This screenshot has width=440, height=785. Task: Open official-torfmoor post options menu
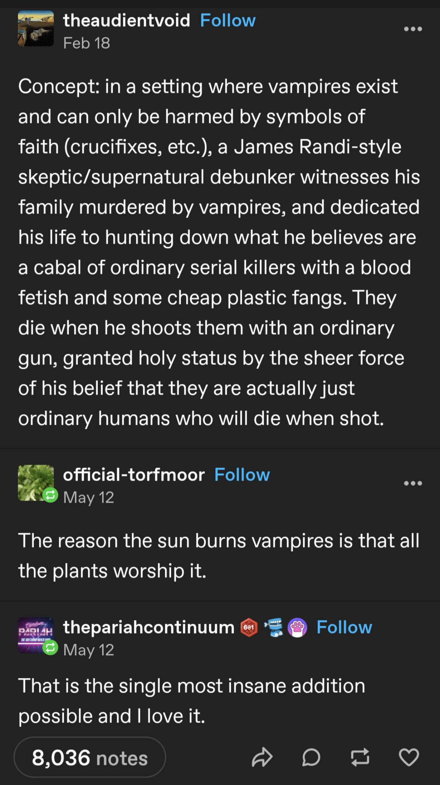tap(413, 483)
